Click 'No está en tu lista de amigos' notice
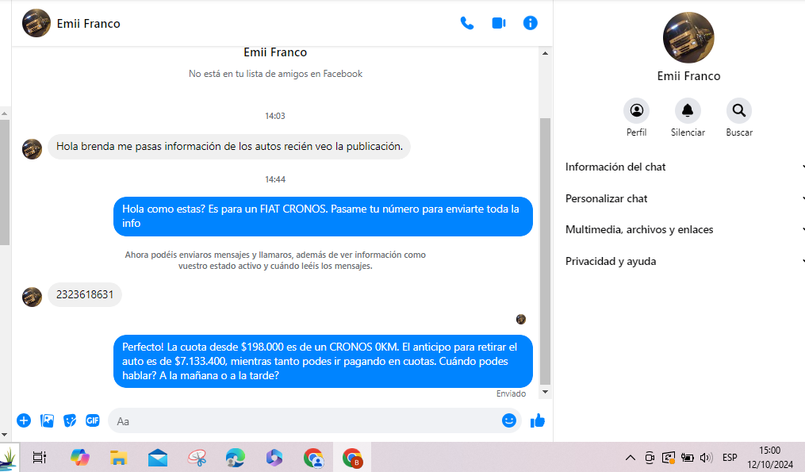Image resolution: width=805 pixels, height=472 pixels. point(275,74)
